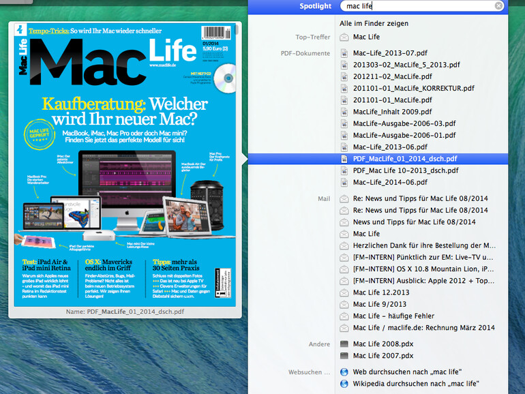525x394 pixels.
Task: Open mail 'Mac Life – häufige Fehler'
Action: tap(393, 316)
